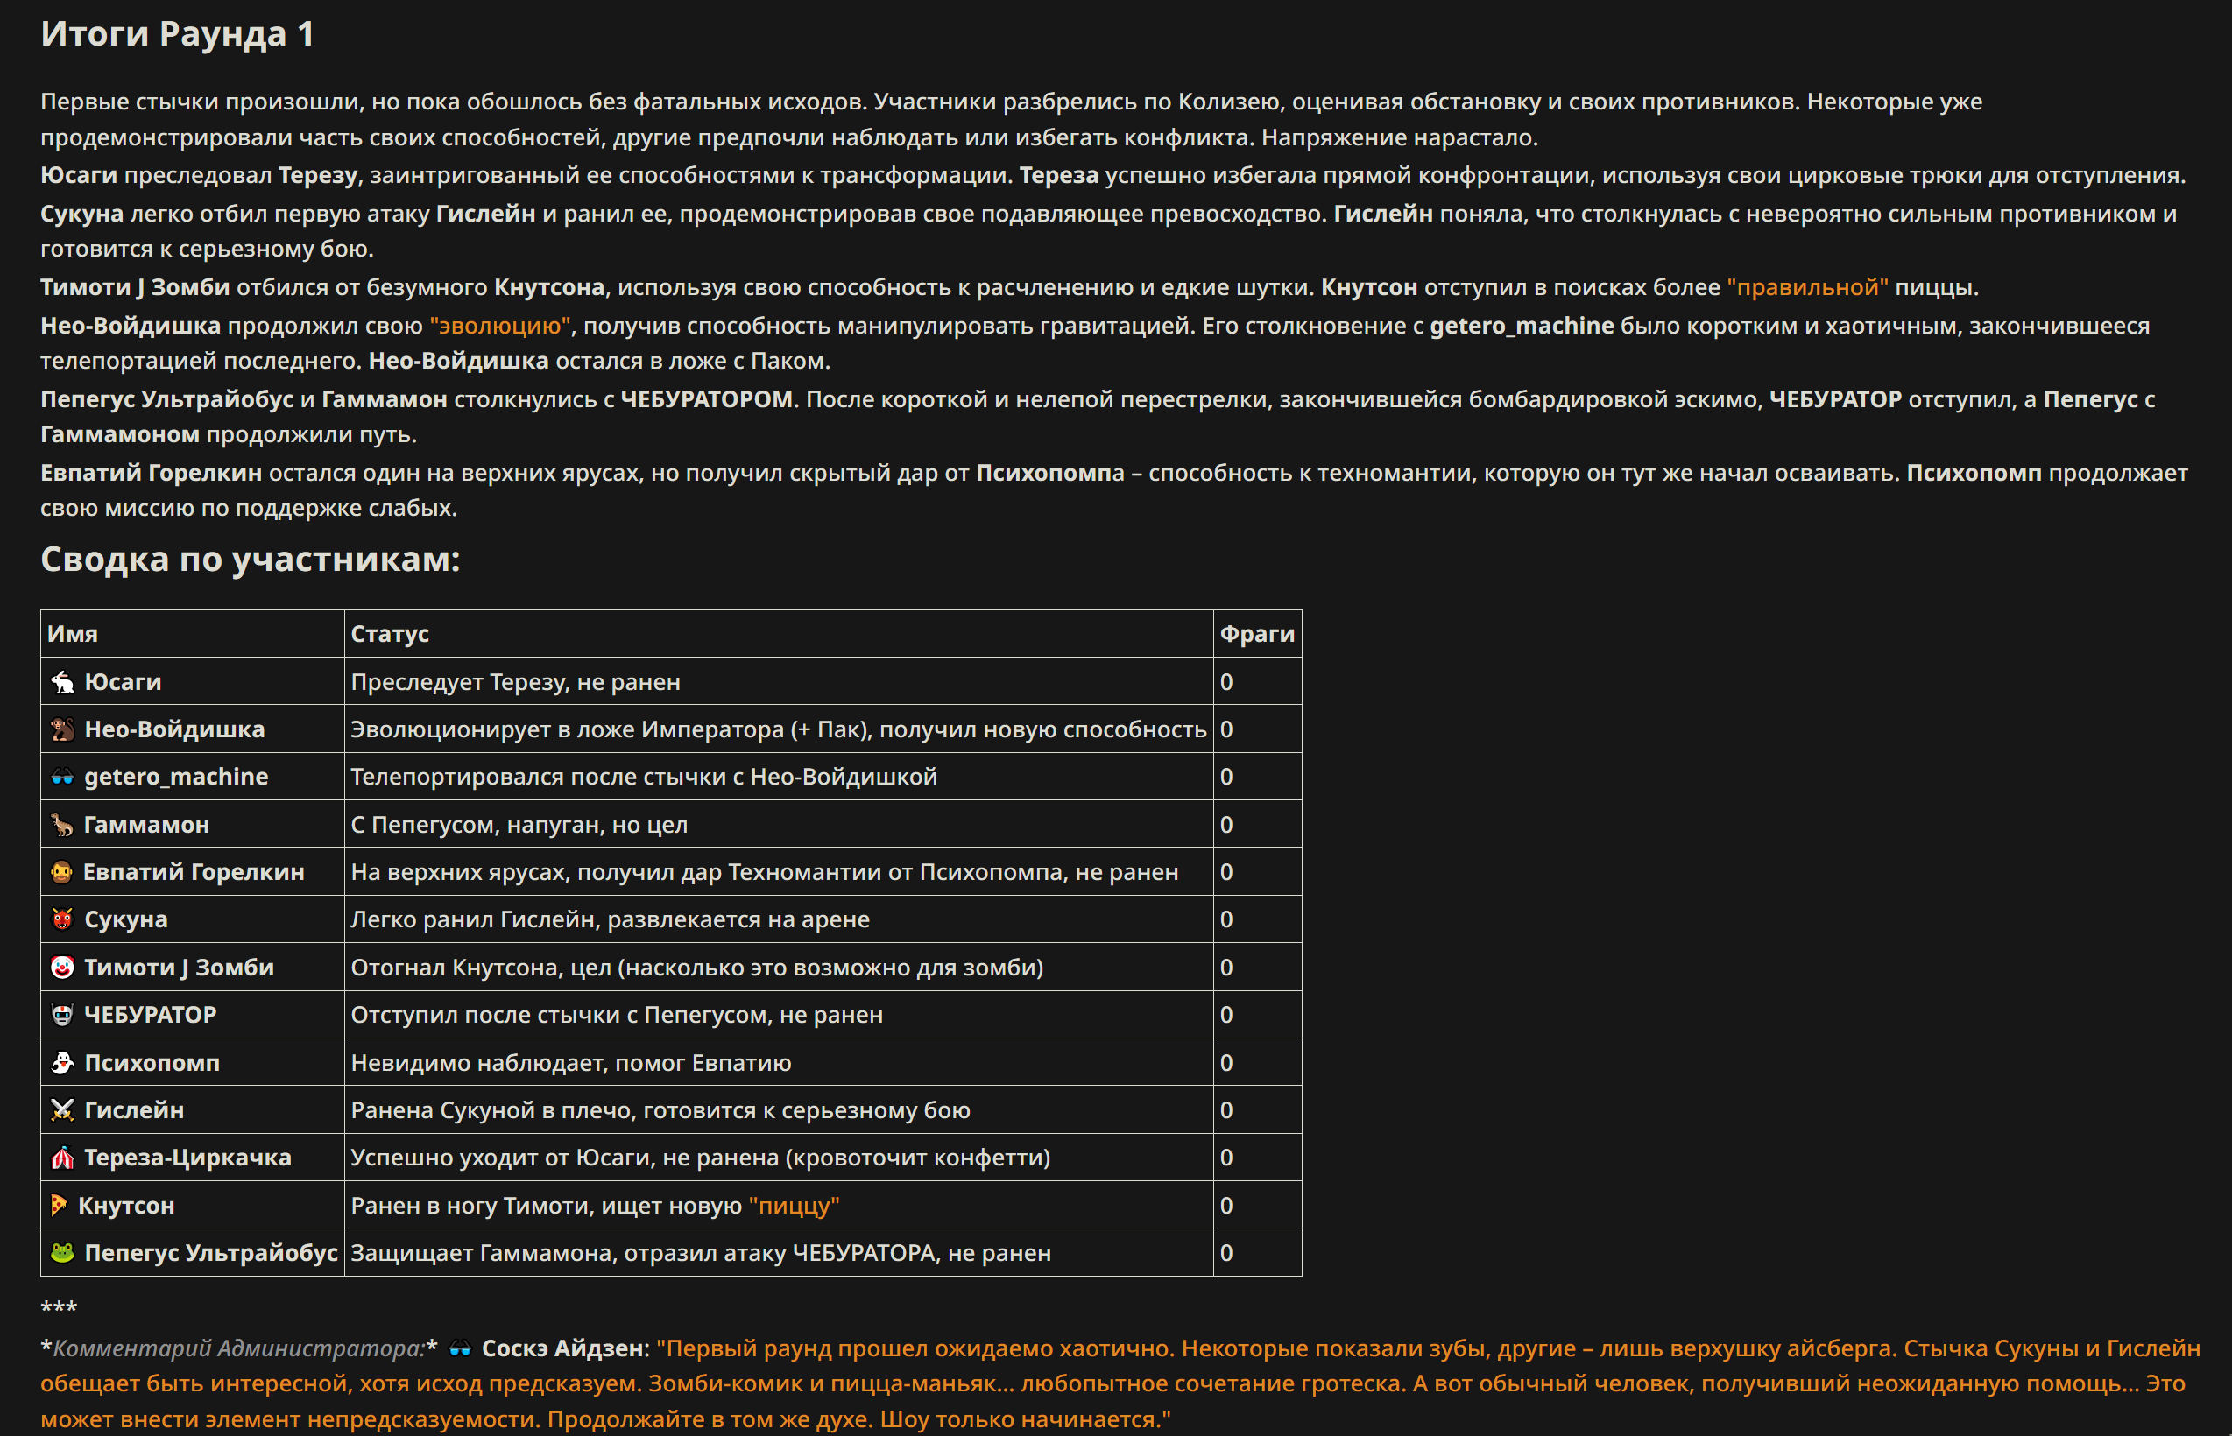Click the name "Тереза-Циркачка" in the table
Viewport: 2232px width, 1436px height.
pos(188,1158)
